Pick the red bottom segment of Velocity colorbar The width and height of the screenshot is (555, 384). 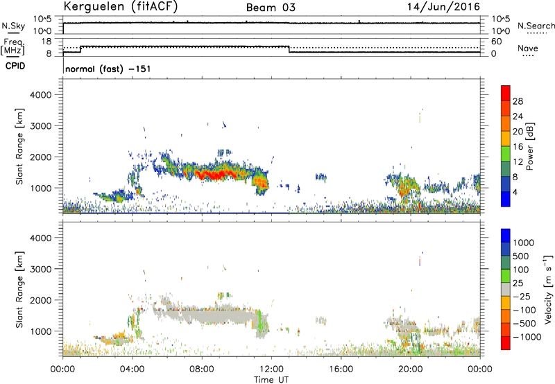pos(506,343)
